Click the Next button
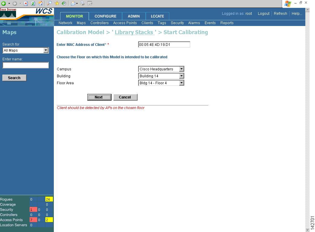Screen dimensions: 315x232 [x=99, y=97]
